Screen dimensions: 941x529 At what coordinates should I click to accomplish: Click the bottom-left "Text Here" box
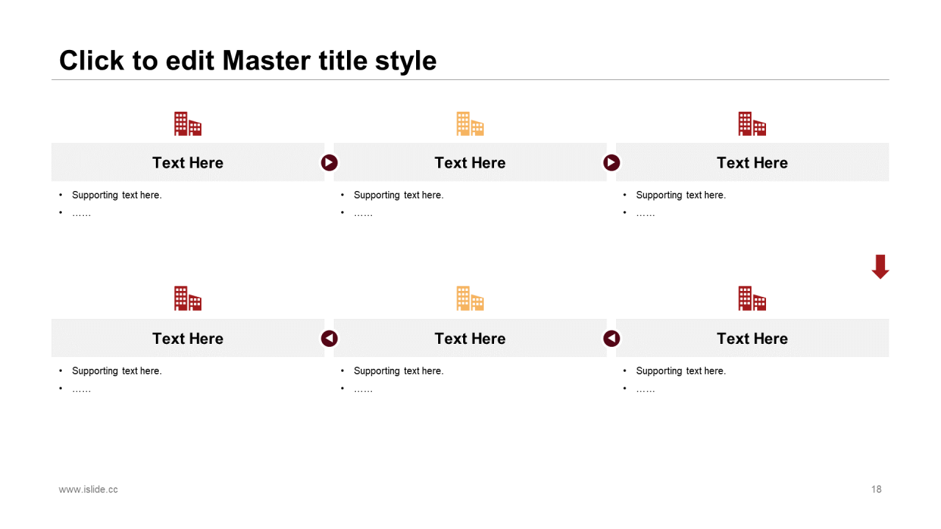[x=187, y=338]
